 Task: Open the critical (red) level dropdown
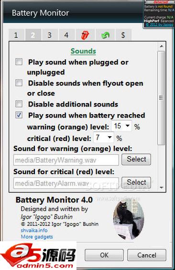tap(104, 138)
